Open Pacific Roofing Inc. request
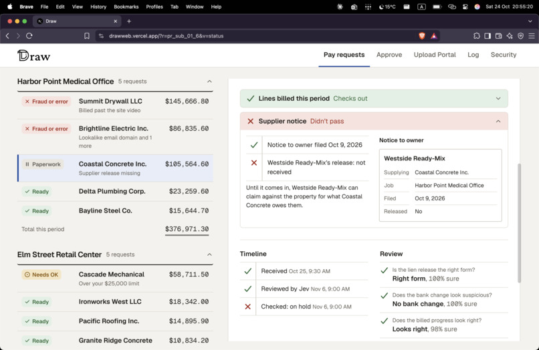 click(115, 321)
